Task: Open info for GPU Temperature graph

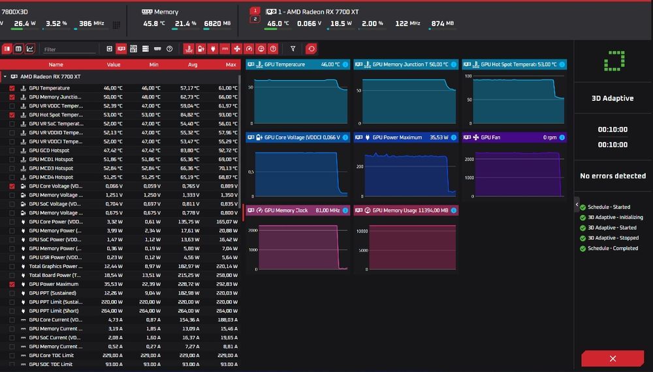Action: click(345, 64)
